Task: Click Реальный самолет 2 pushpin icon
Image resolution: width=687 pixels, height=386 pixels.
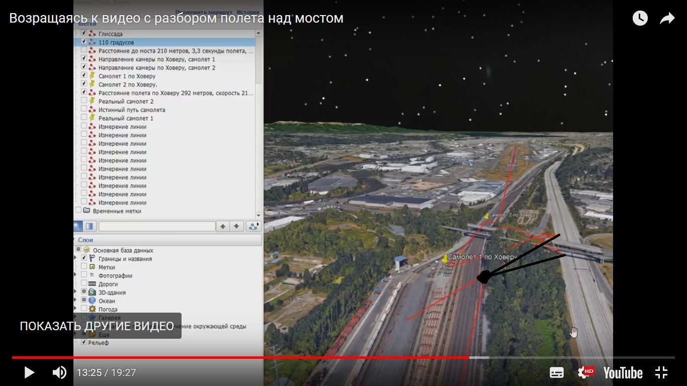Action: click(x=92, y=101)
